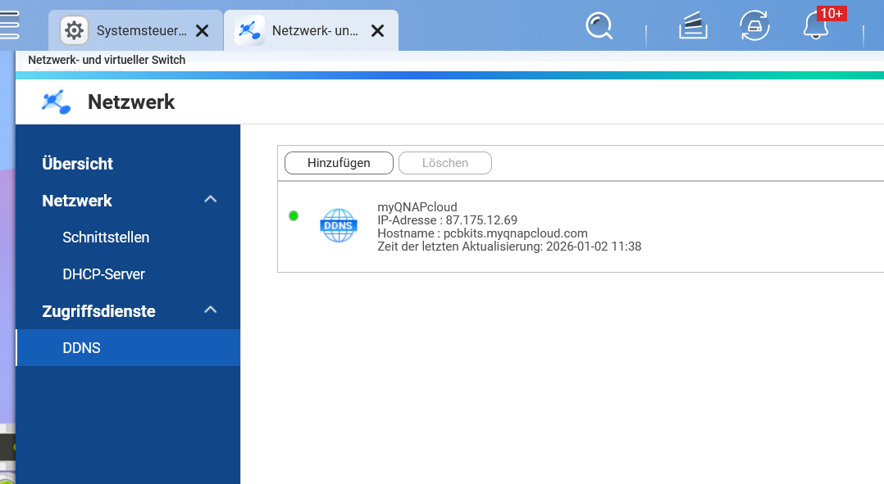Image resolution: width=884 pixels, height=484 pixels.
Task: Close the Systemsteuerung tab
Action: [203, 31]
